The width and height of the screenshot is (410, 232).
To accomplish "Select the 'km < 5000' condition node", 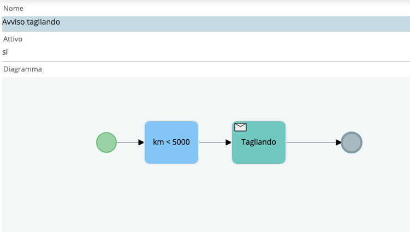I will pos(171,142).
